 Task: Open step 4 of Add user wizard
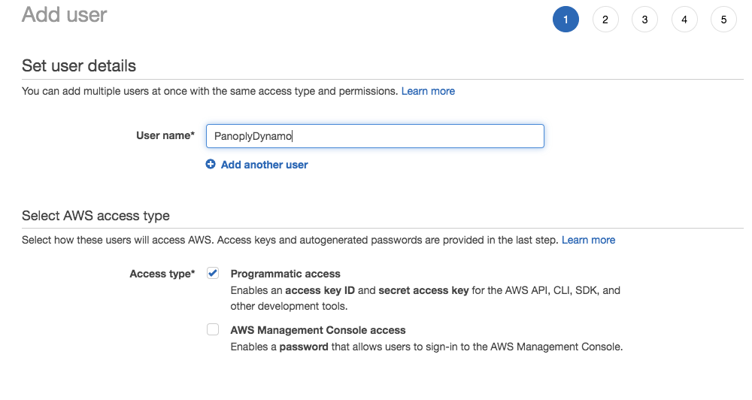coord(684,20)
